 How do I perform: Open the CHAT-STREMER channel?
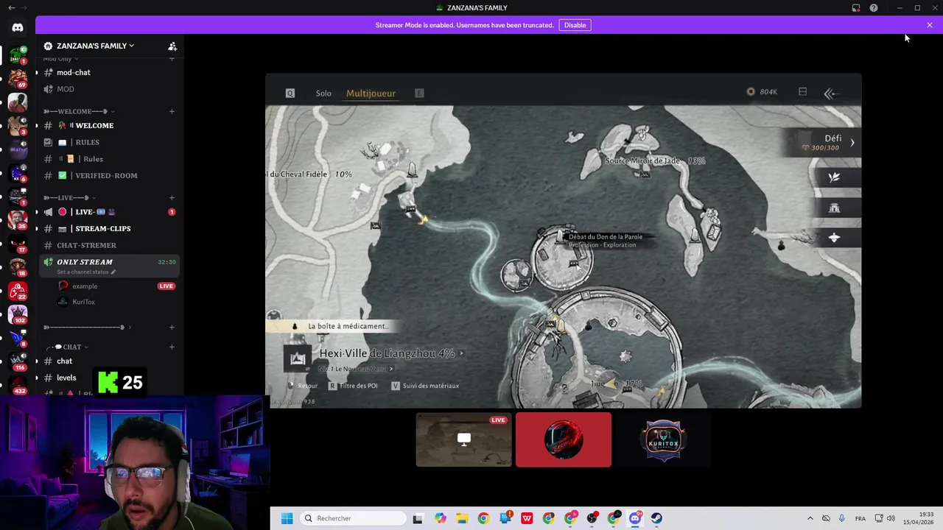click(108, 245)
